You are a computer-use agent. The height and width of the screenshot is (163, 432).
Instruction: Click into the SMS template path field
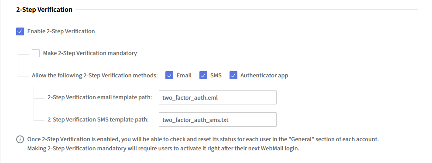[218, 119]
